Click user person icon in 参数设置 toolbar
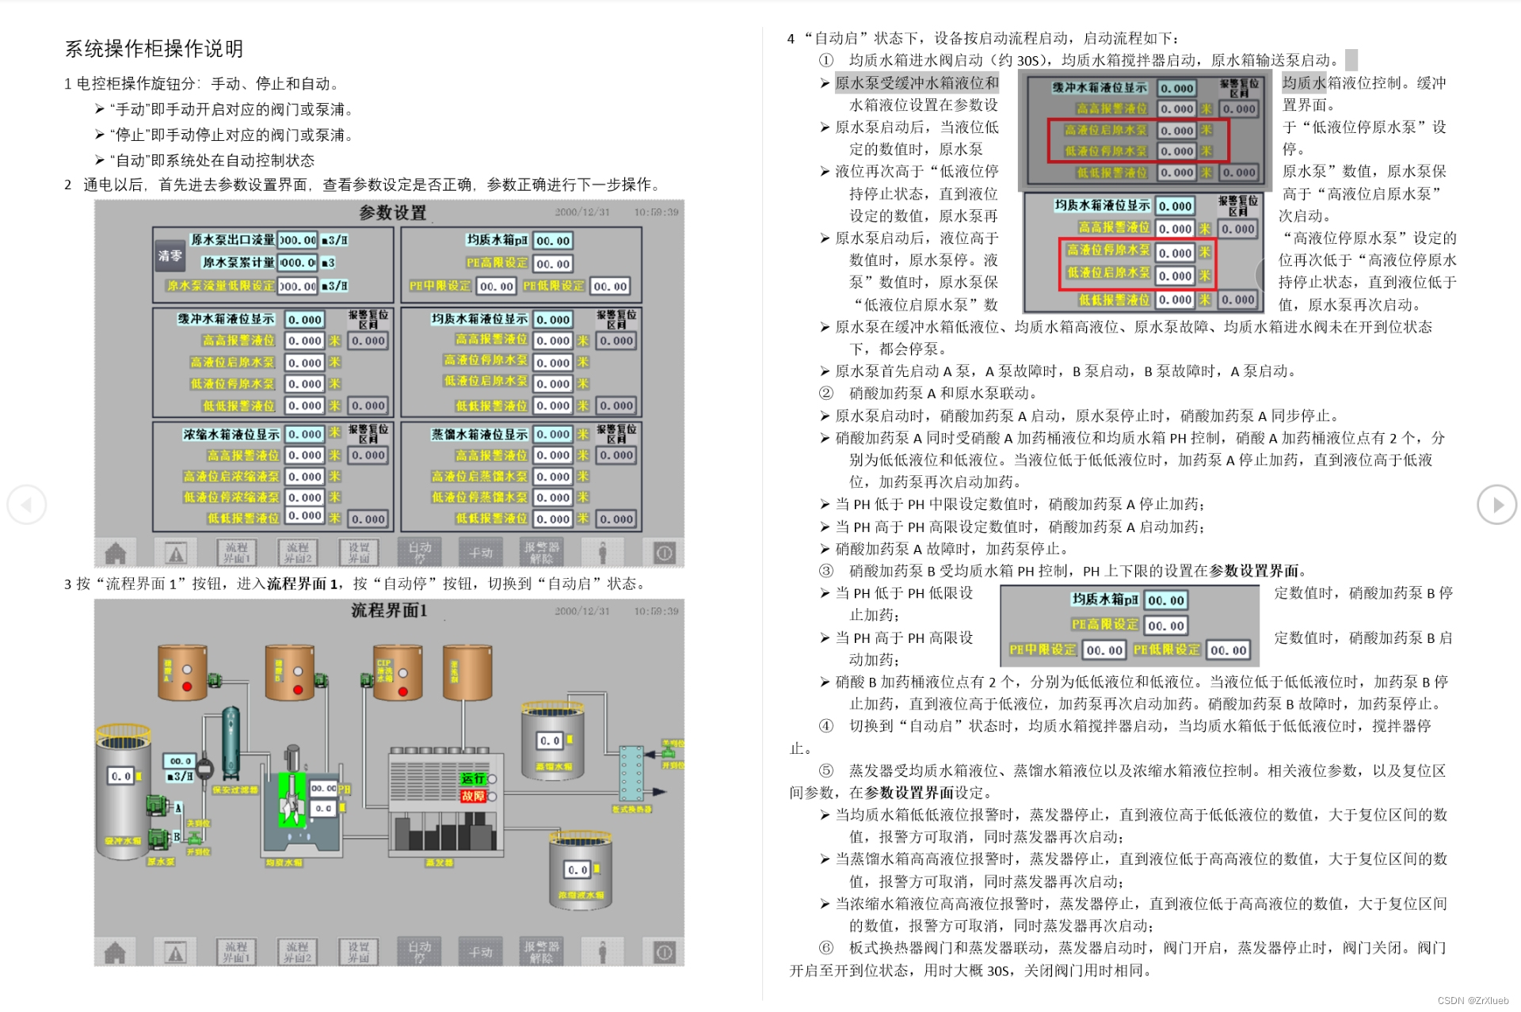Viewport: 1521px width, 1012px height. coord(602,553)
